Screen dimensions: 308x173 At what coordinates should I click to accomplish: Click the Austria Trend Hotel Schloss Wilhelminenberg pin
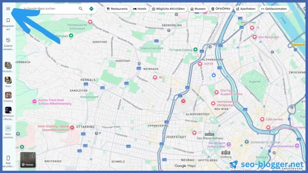34,102
